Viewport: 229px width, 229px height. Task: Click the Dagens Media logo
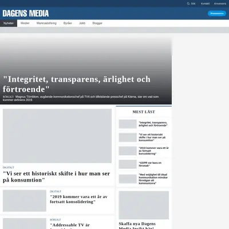click(26, 14)
